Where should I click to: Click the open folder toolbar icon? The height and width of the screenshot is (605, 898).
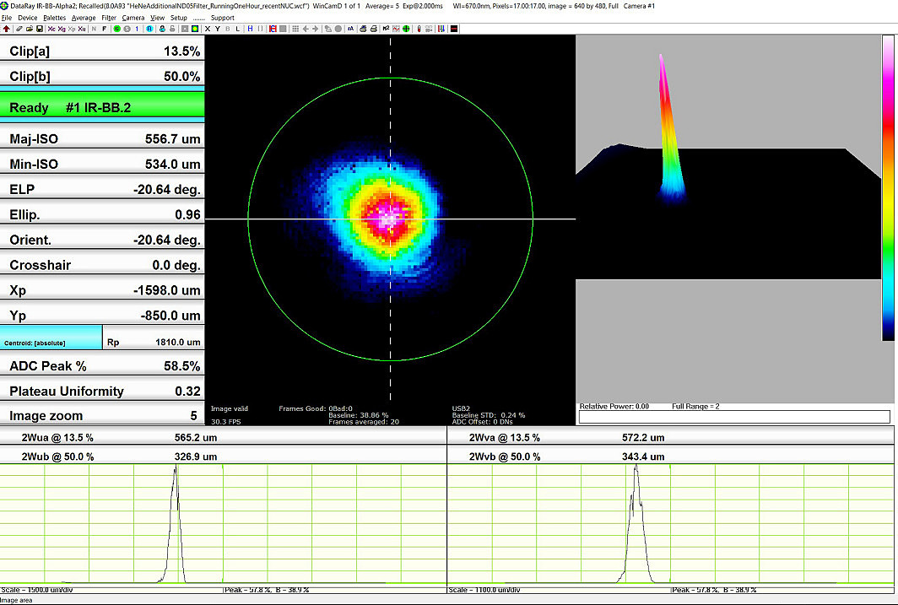click(30, 29)
